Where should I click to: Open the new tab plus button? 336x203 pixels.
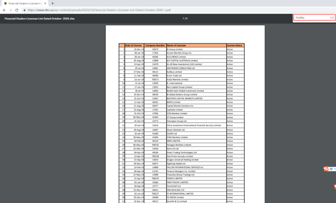(52, 3)
